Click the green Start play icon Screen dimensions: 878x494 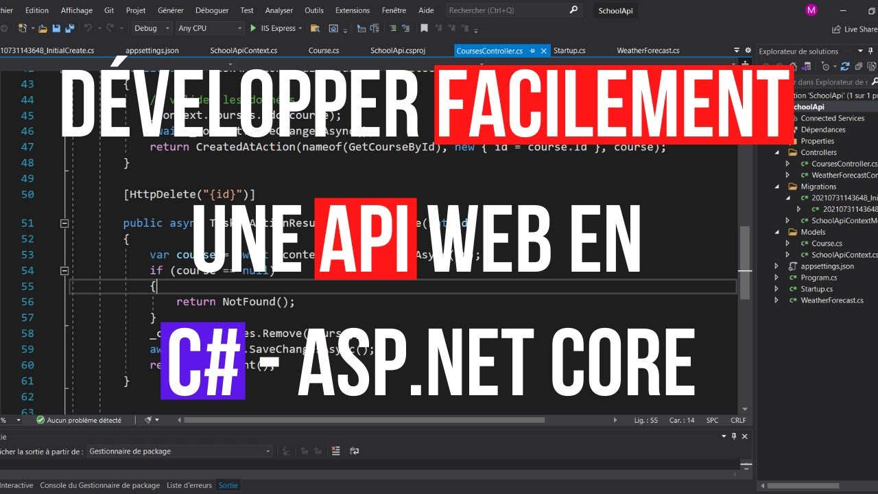click(x=253, y=28)
